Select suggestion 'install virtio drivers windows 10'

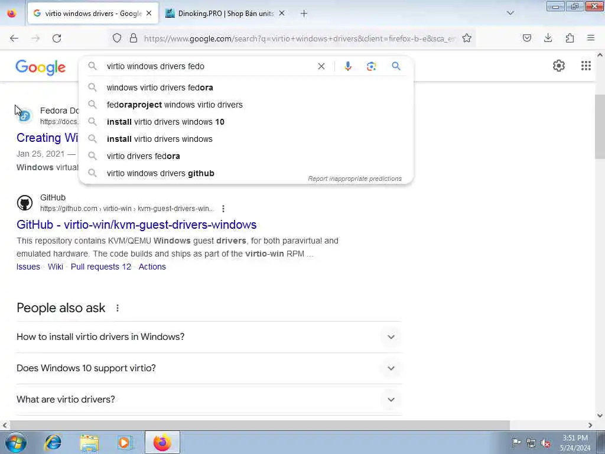tap(246, 122)
